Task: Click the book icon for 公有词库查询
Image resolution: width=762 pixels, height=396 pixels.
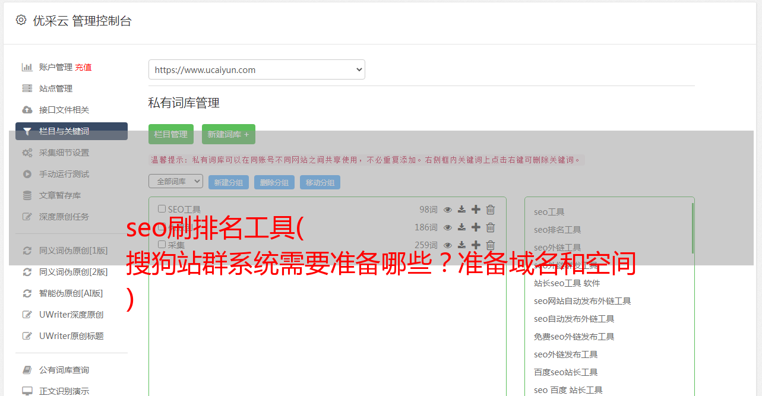Action: [27, 370]
